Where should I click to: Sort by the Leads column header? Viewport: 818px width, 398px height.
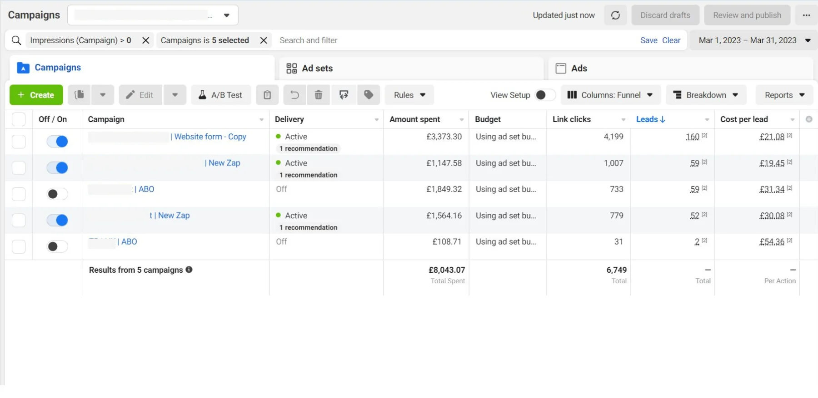pyautogui.click(x=651, y=119)
